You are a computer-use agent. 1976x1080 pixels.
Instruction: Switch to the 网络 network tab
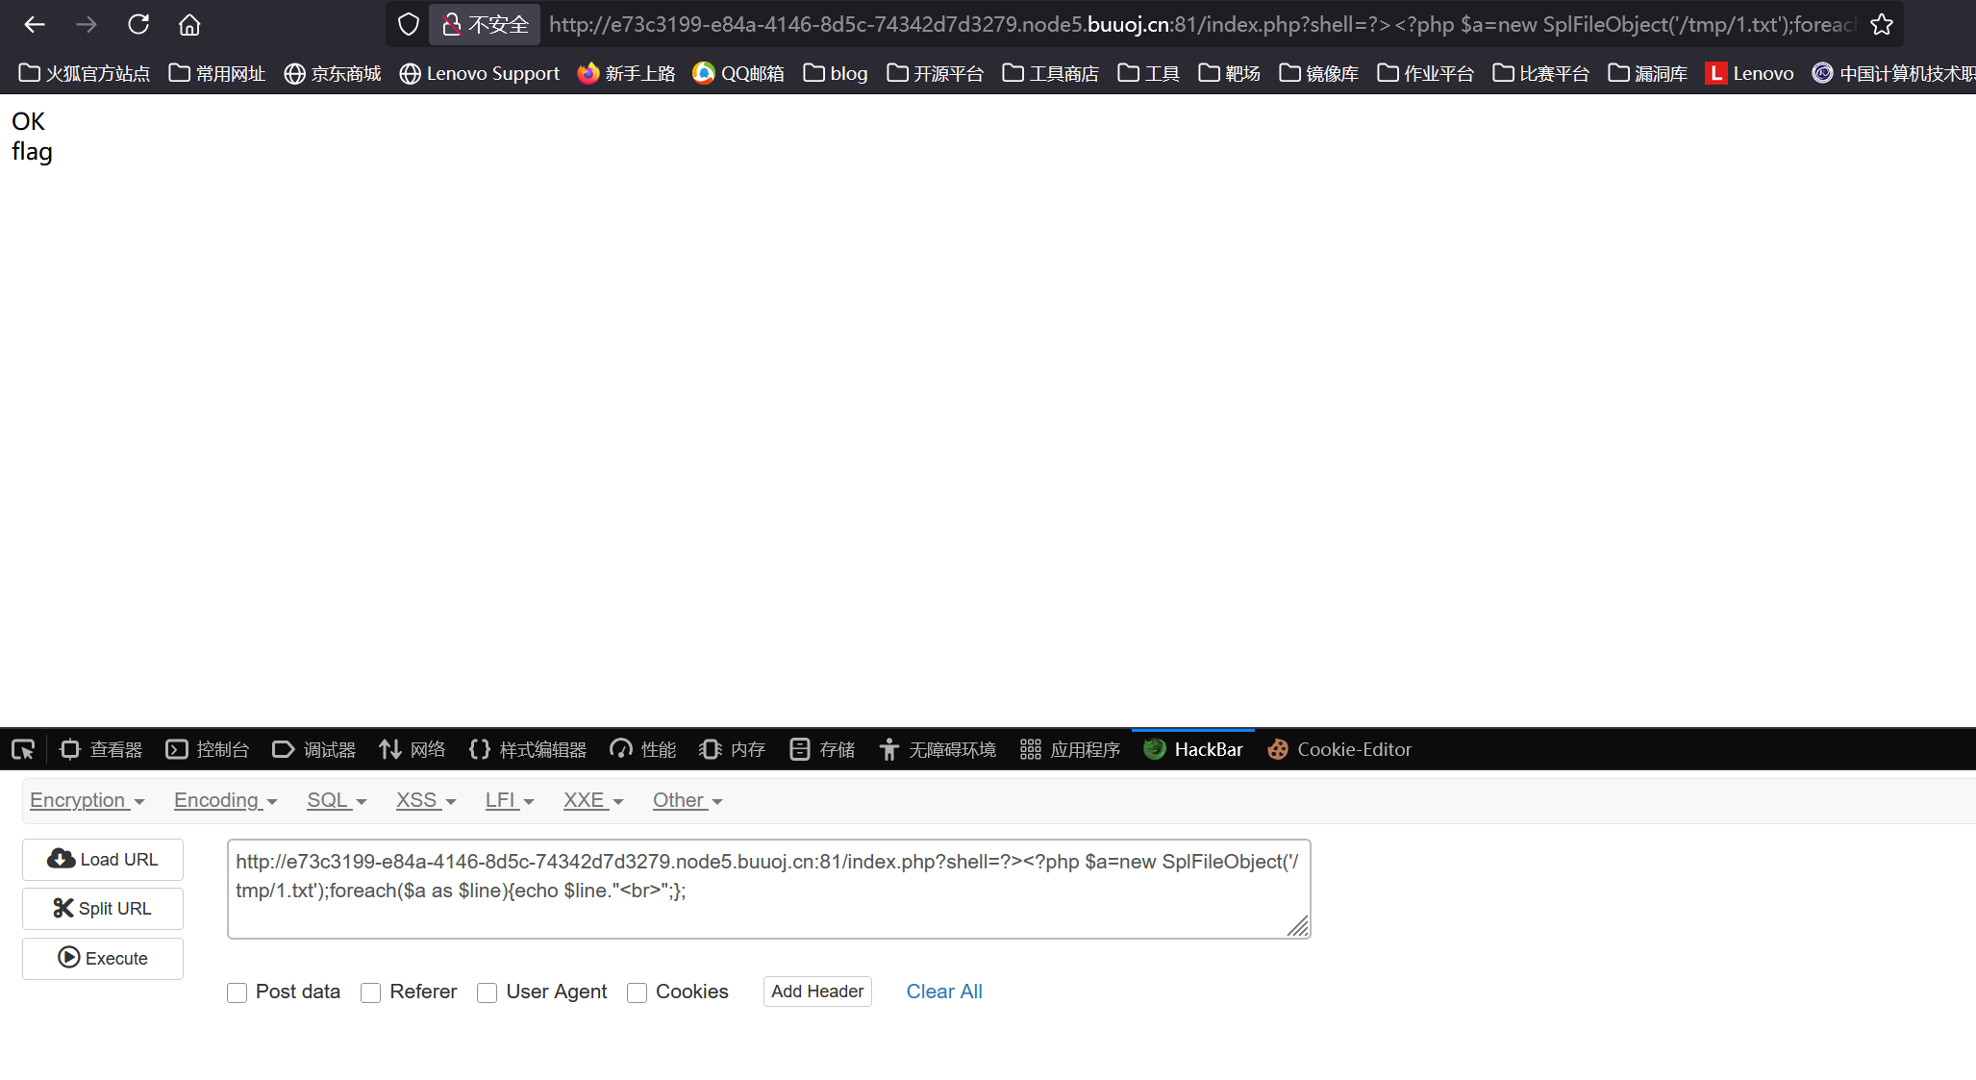tap(413, 749)
